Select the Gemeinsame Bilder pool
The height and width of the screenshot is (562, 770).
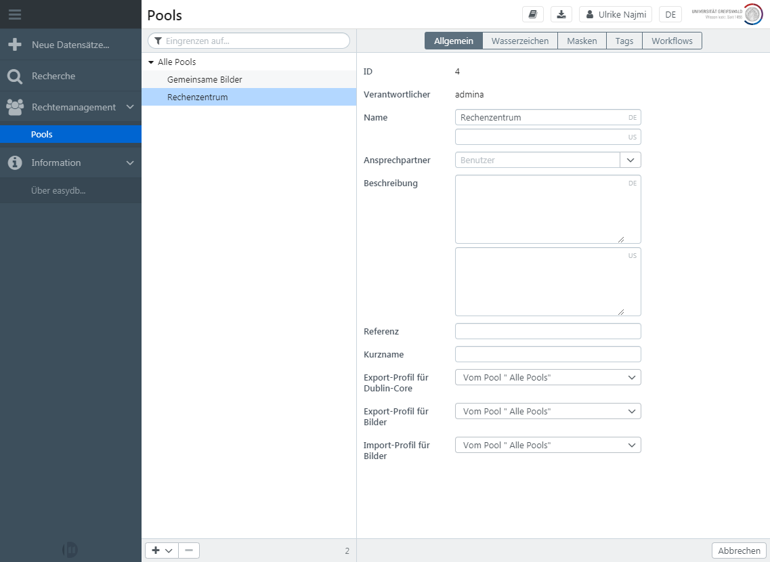pyautogui.click(x=205, y=79)
